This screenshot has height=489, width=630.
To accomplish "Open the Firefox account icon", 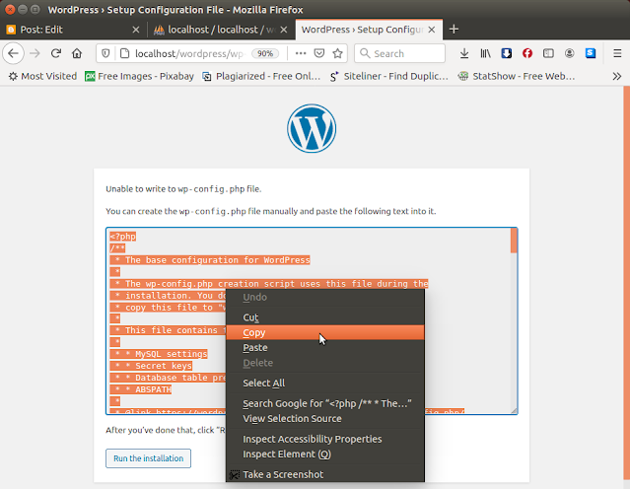I will pyautogui.click(x=569, y=53).
